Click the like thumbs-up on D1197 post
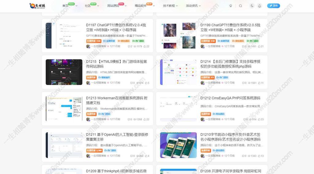The width and height of the screenshot is (314, 174). click(x=145, y=46)
